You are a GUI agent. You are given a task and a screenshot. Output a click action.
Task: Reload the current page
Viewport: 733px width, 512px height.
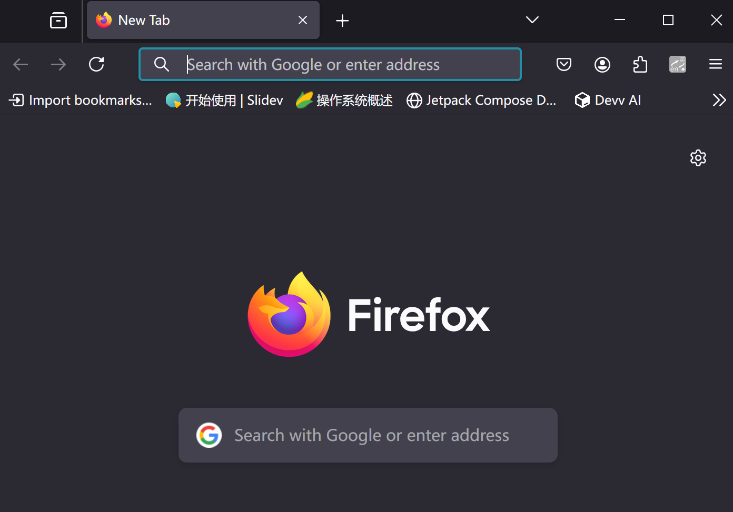tap(96, 65)
